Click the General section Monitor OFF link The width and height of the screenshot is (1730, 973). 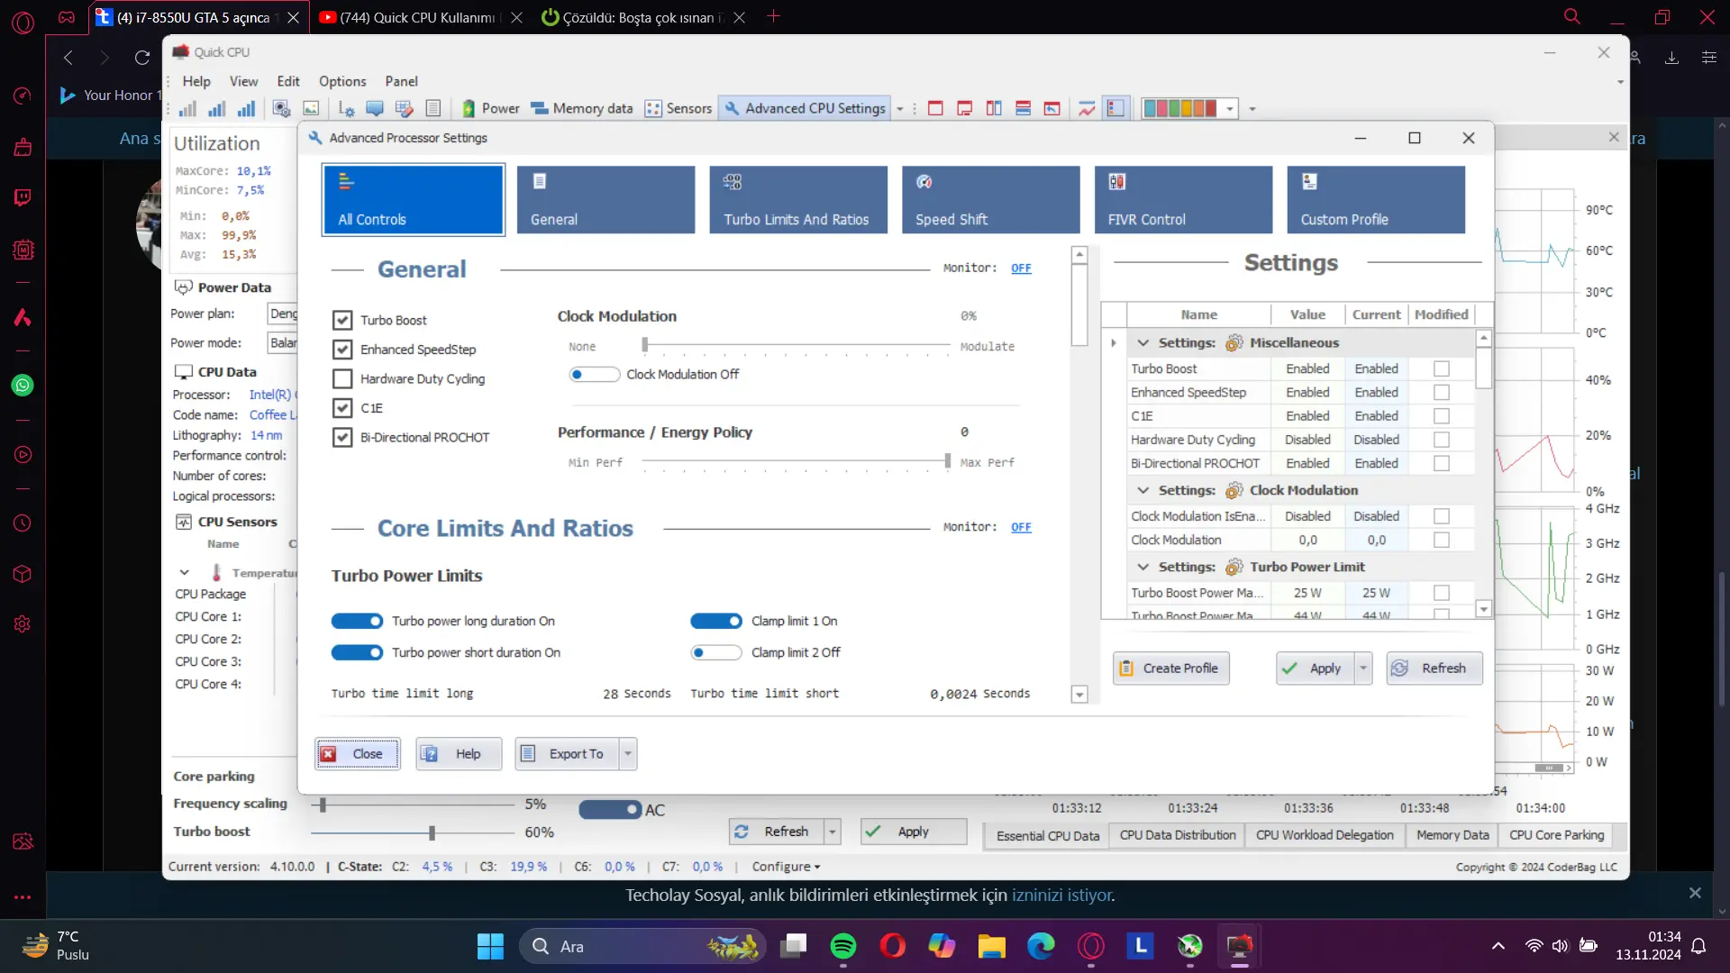(x=1021, y=268)
